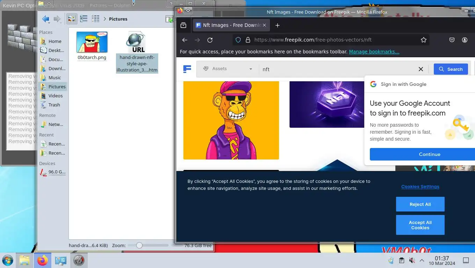The image size is (475, 268).
Task: Bookmark this page with the star icon
Action: 424,40
